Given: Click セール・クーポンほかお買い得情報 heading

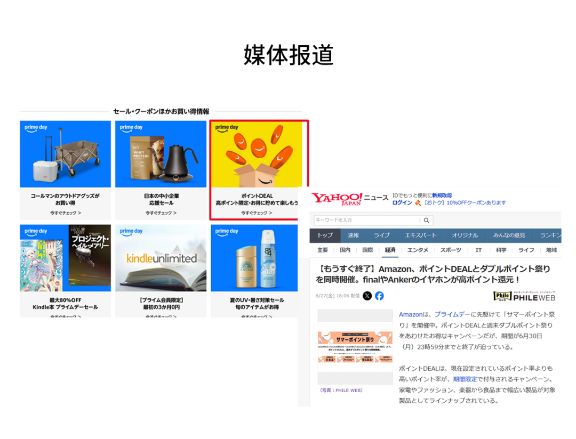Looking at the screenshot, I should click(161, 111).
